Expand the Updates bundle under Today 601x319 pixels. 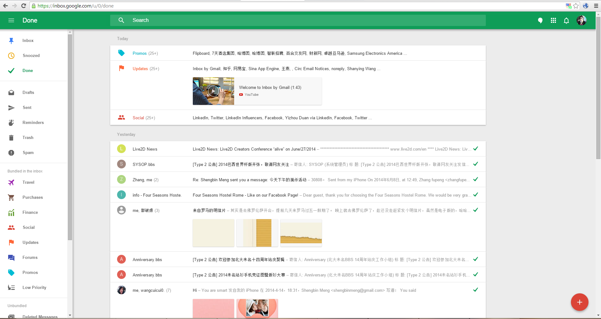298,85
